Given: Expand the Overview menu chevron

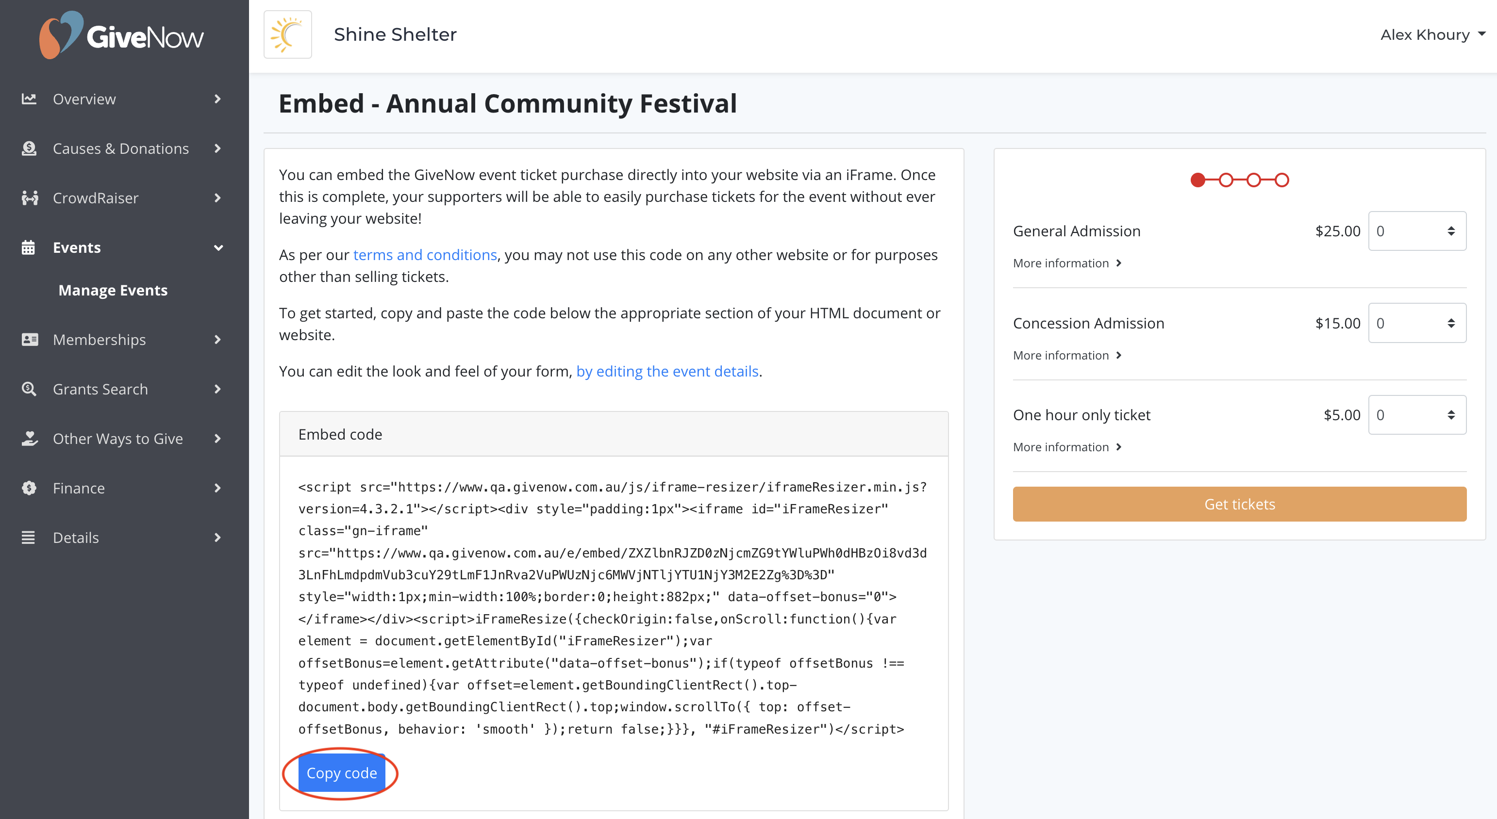Looking at the screenshot, I should [x=217, y=99].
